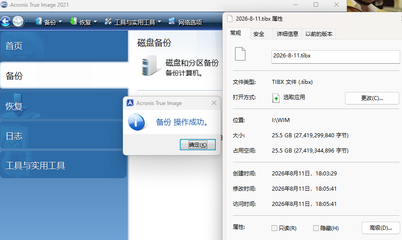Open 磁盘和分区备份 link
Screen dimensions: 402x240
192,63
